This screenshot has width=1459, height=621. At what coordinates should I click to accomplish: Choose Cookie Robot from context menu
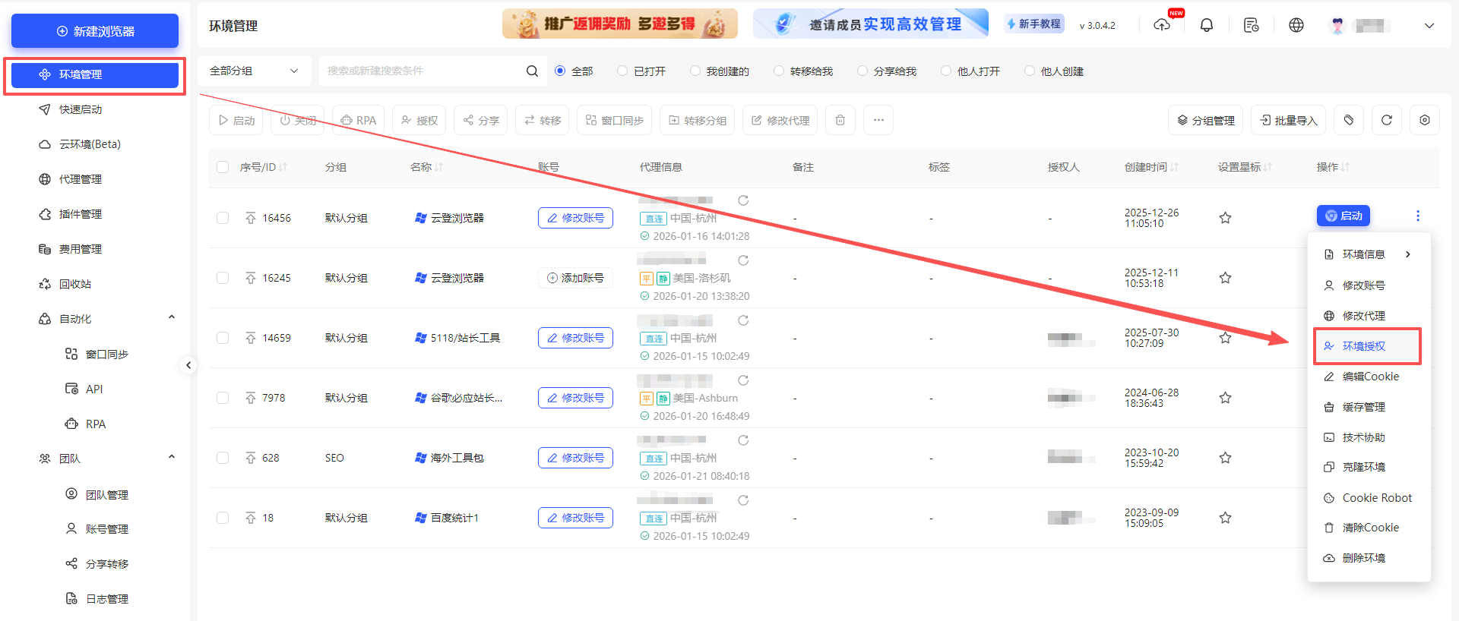pos(1369,498)
